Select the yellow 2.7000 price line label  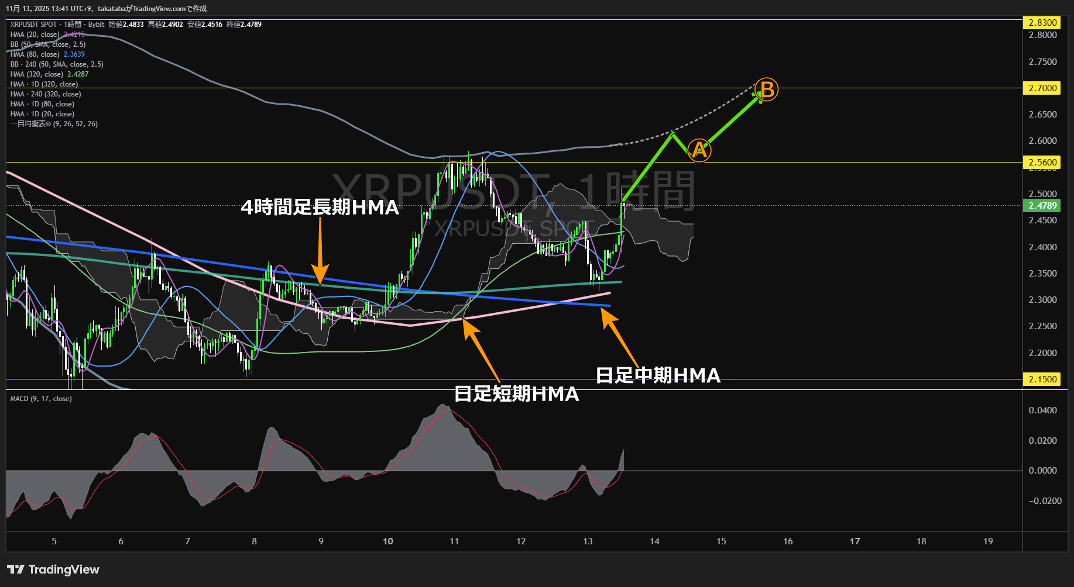(x=1042, y=88)
